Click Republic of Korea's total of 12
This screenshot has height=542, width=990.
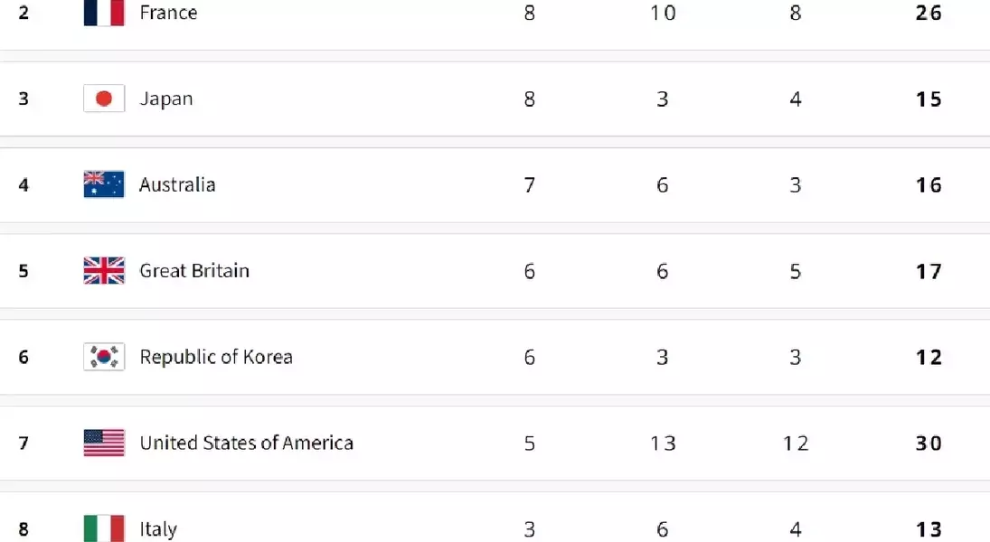929,358
